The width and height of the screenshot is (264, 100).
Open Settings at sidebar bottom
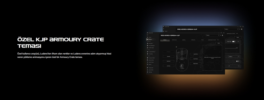tap(149, 72)
